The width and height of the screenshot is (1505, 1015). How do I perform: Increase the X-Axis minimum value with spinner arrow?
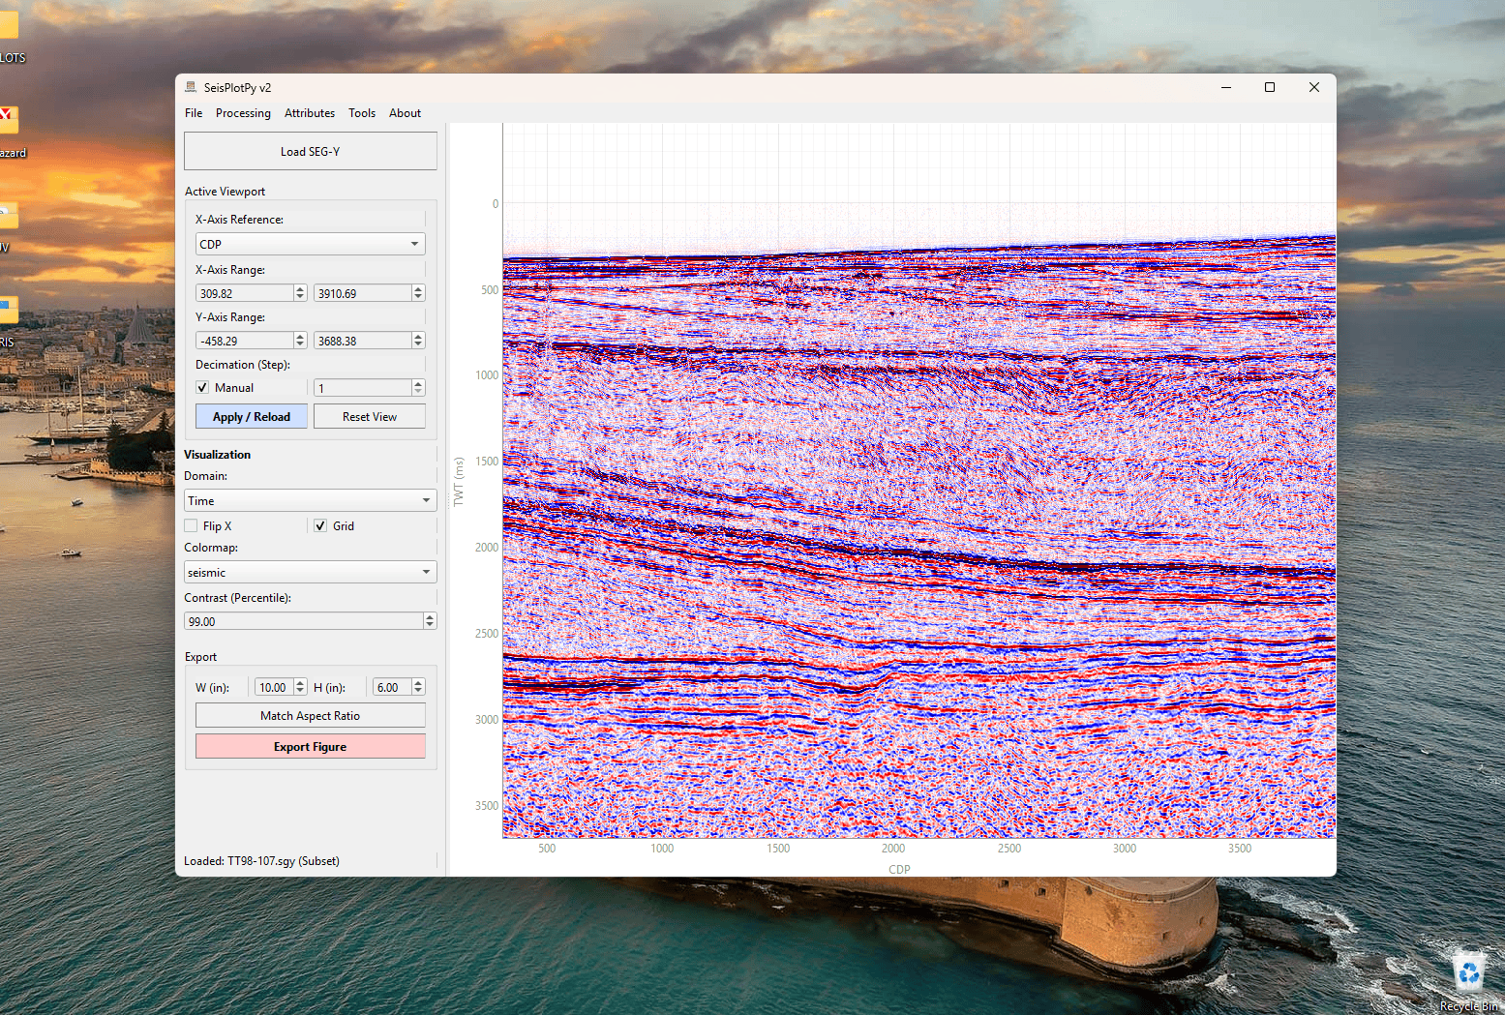point(300,289)
